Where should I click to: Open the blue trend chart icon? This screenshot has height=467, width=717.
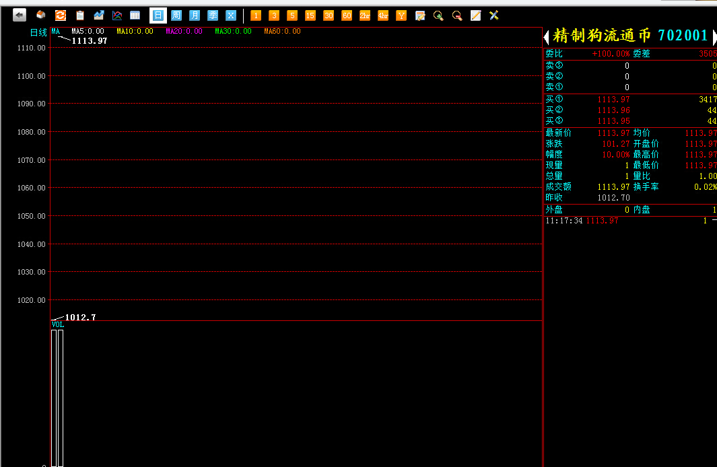click(99, 15)
